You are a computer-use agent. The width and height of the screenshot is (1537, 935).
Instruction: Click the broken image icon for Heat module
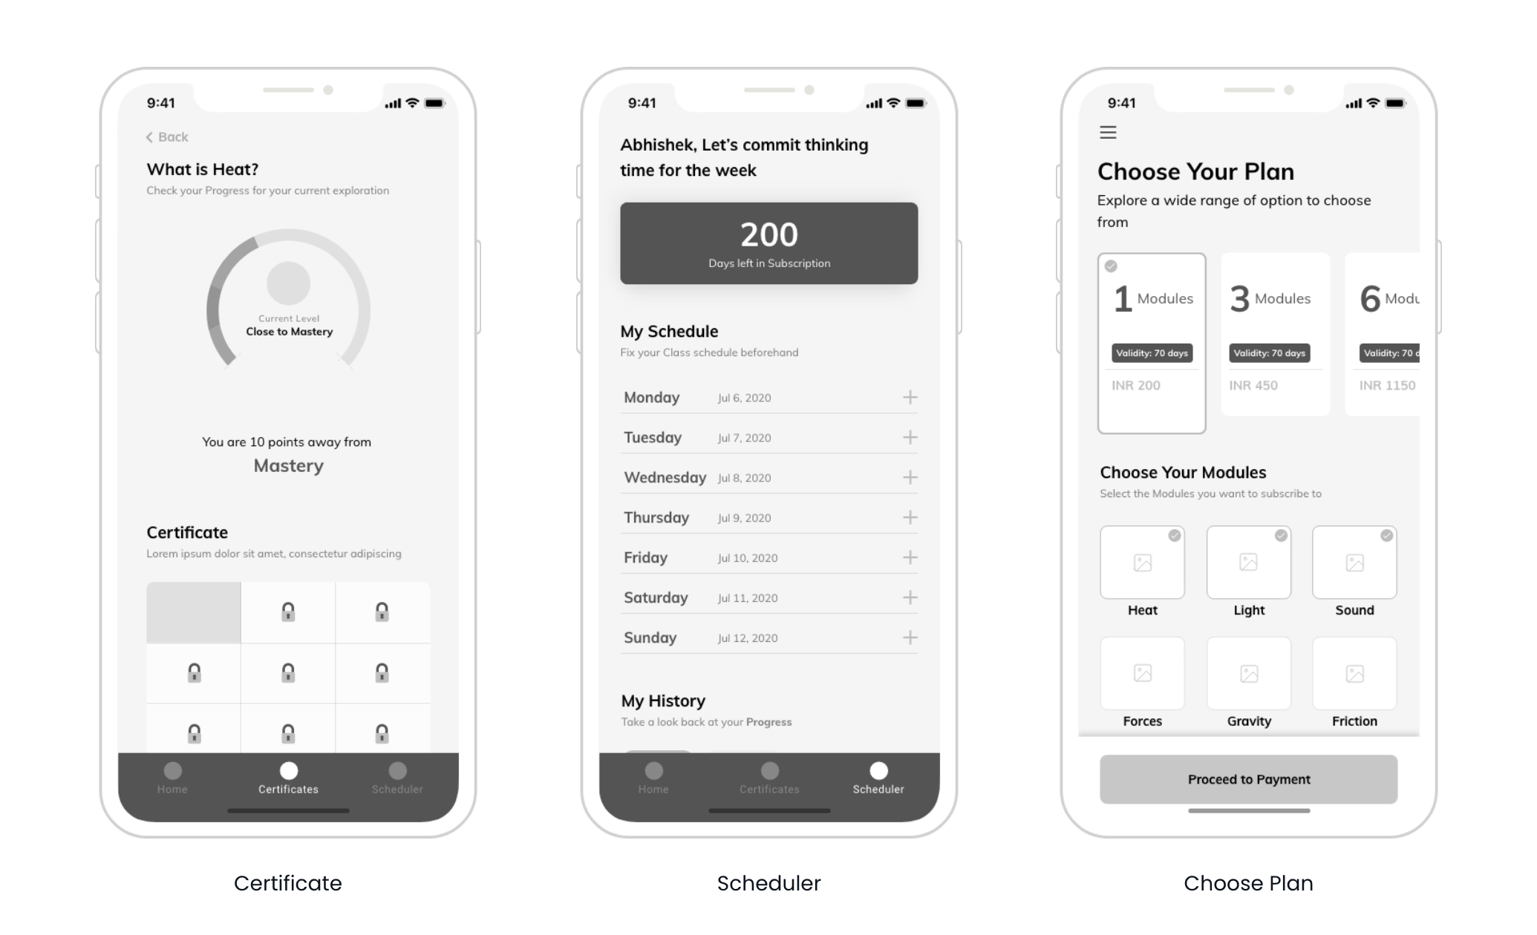[1143, 565]
